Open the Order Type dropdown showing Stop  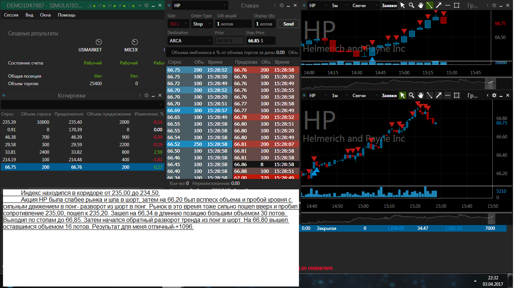[x=202, y=24]
